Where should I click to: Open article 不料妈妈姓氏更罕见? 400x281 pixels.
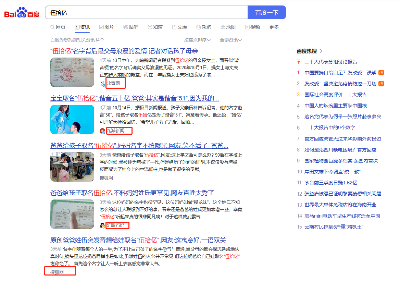[132, 193]
